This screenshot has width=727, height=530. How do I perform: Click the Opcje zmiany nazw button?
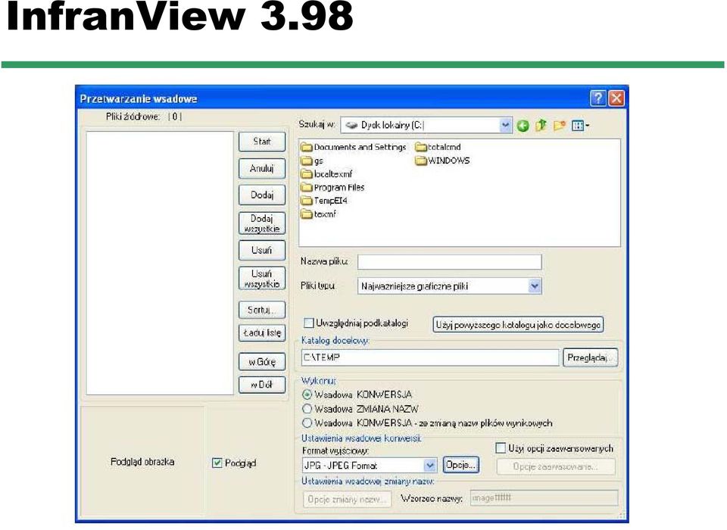click(x=347, y=500)
